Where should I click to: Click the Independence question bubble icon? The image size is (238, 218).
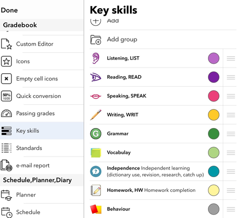96,171
